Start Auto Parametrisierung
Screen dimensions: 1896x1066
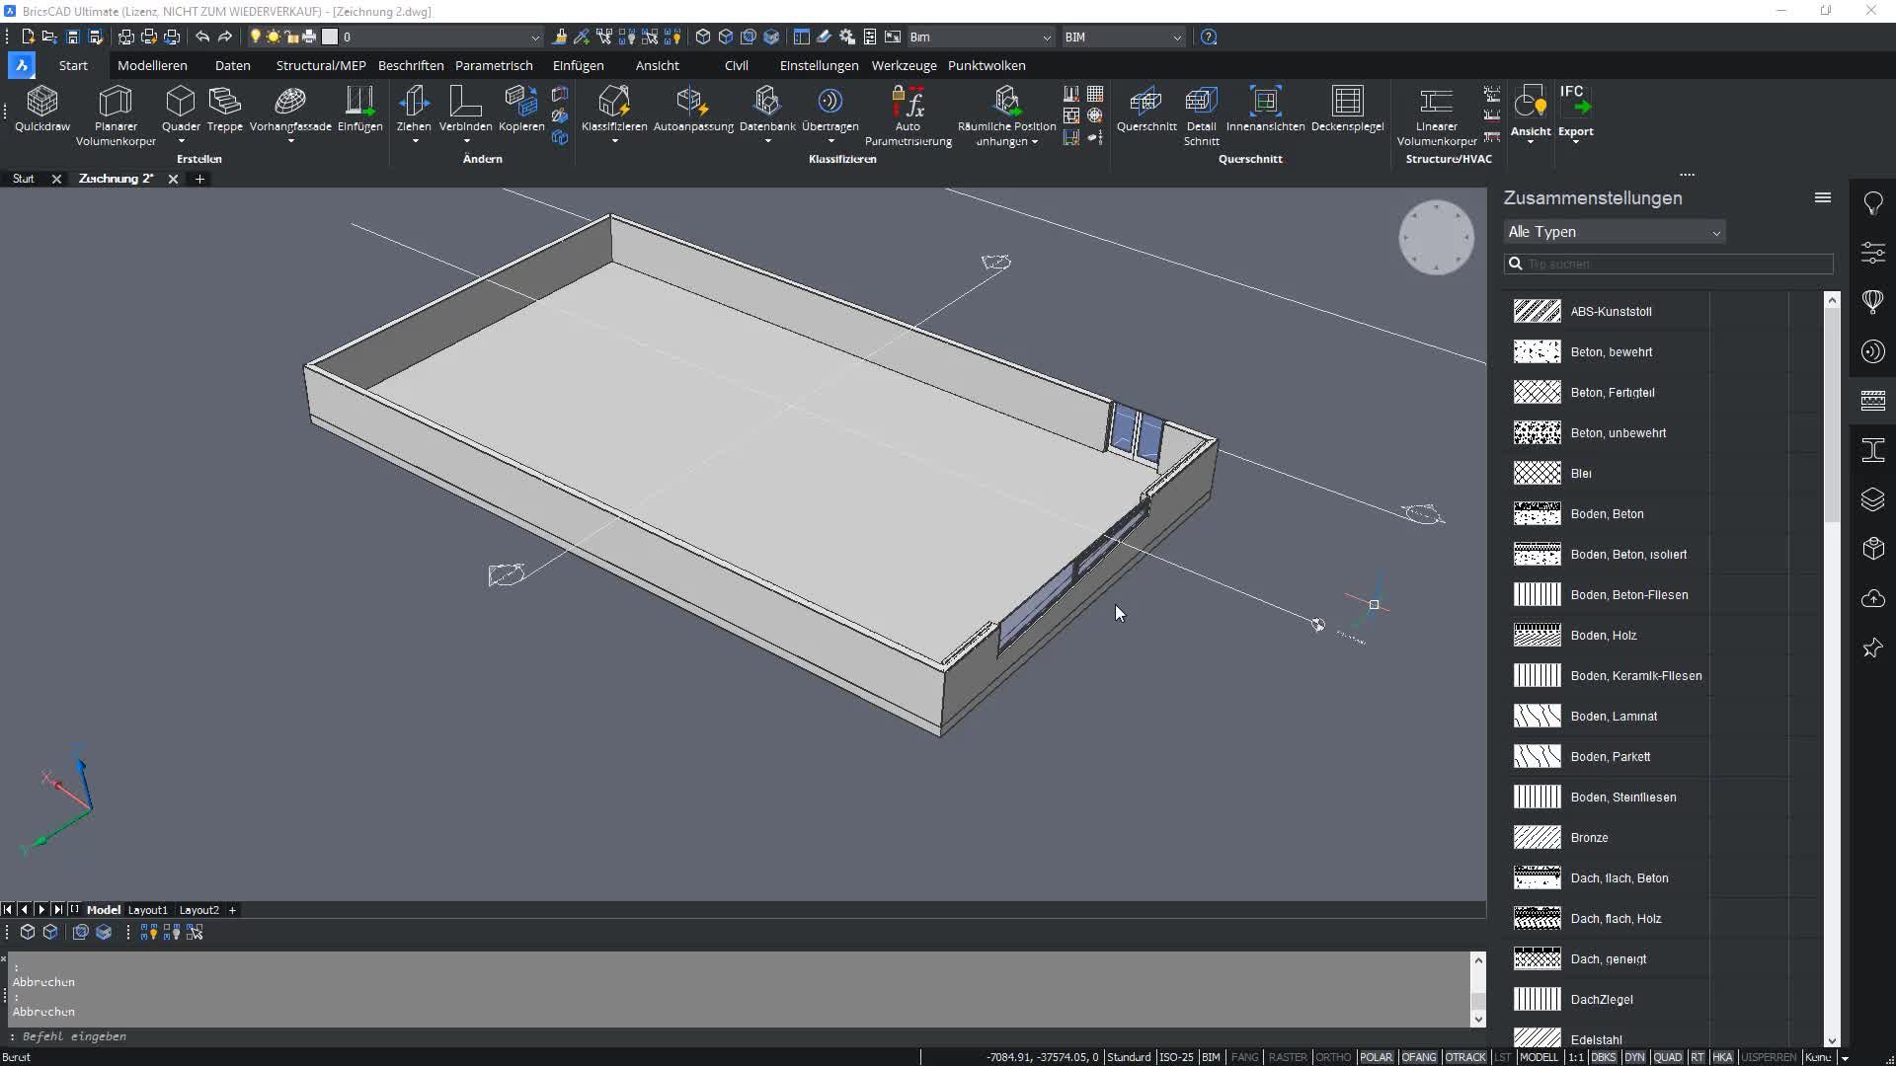point(908,115)
